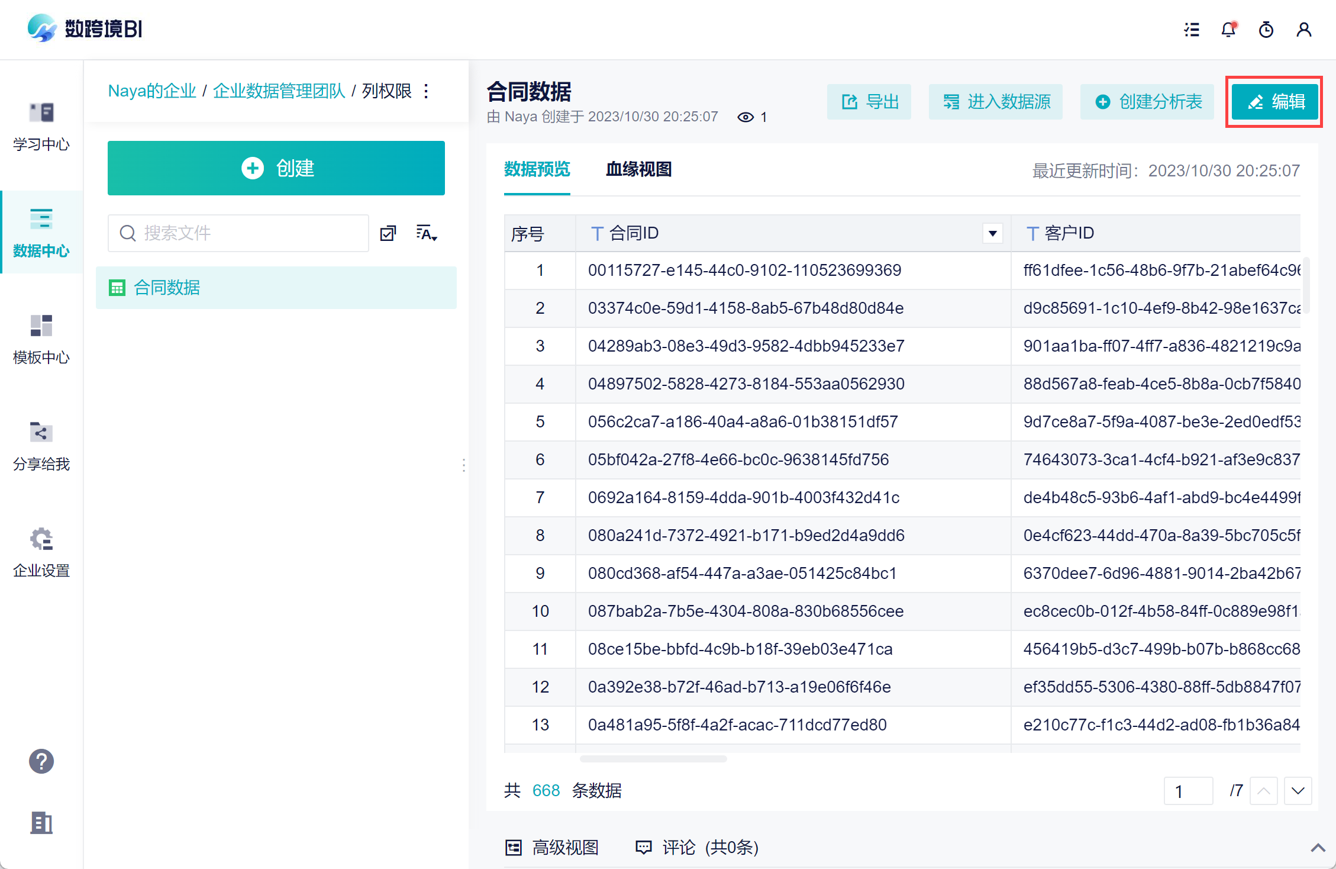The width and height of the screenshot is (1336, 869).
Task: Go to 学习中心 in sidebar
Action: pos(41,127)
